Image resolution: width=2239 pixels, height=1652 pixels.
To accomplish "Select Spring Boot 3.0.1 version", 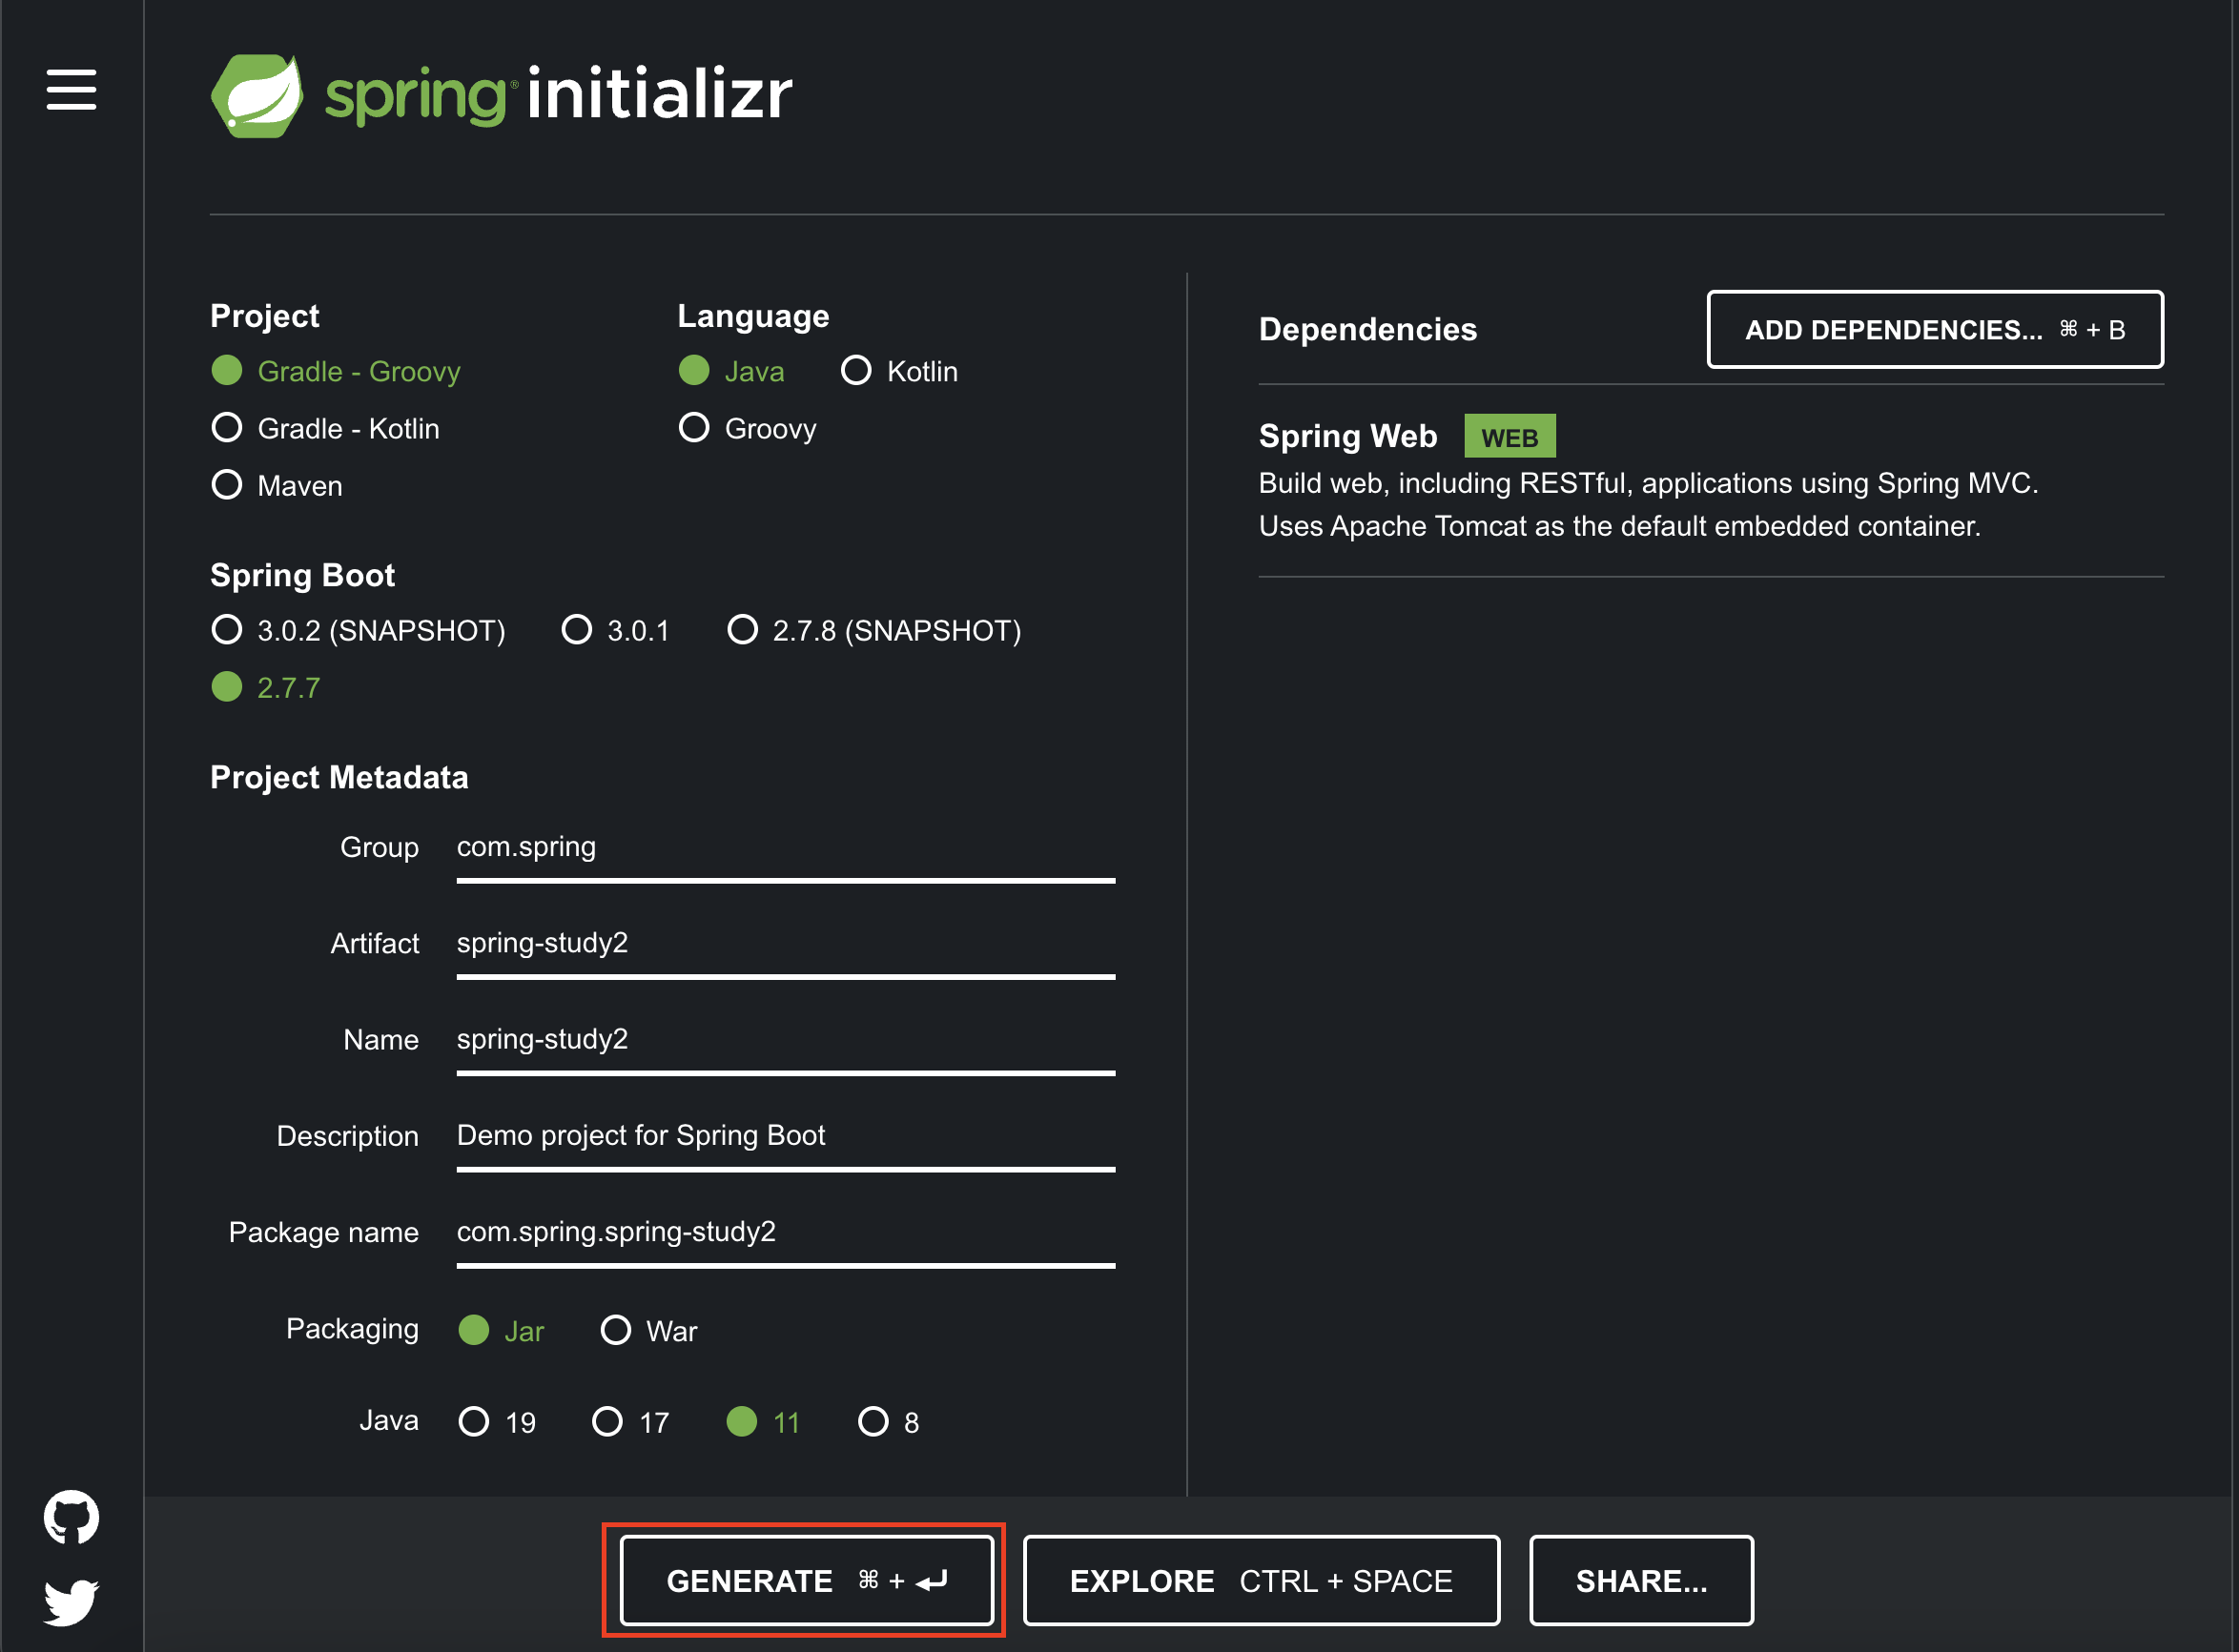I will 576,630.
